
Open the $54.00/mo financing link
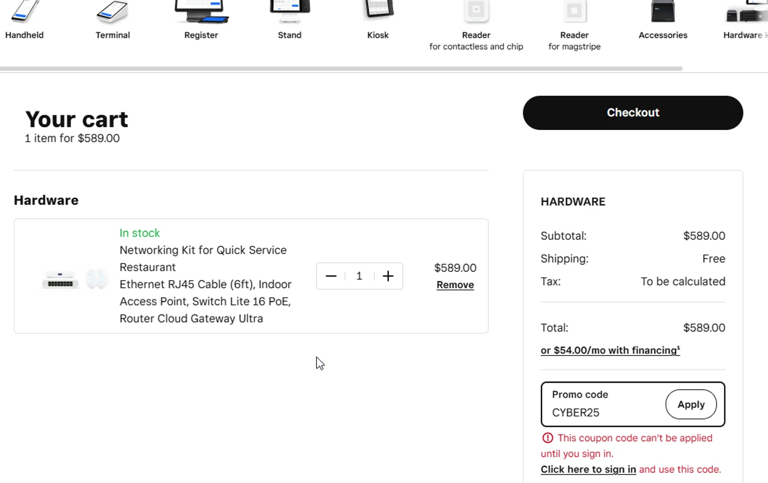[x=610, y=350]
